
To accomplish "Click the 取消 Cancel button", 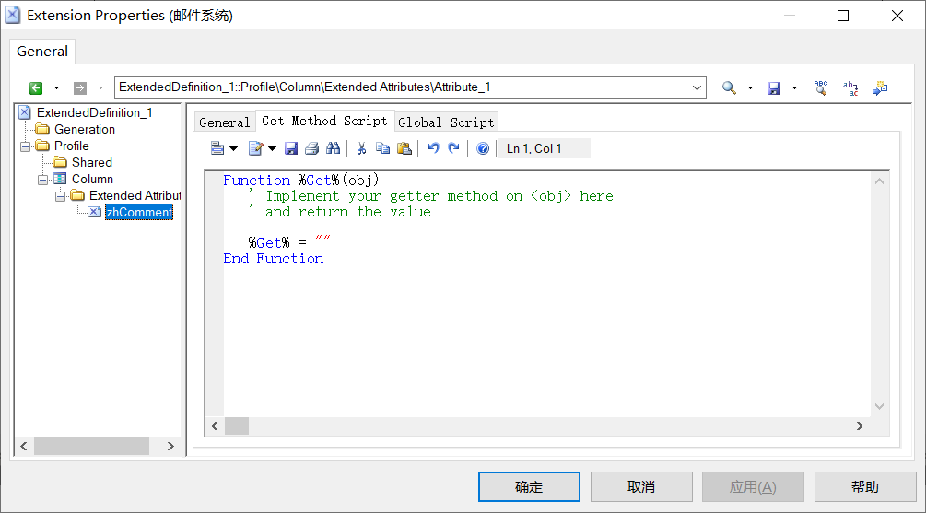I will (x=641, y=486).
